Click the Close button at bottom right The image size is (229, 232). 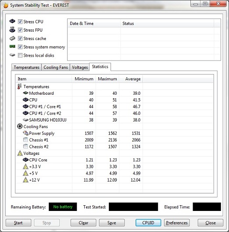click(x=210, y=223)
